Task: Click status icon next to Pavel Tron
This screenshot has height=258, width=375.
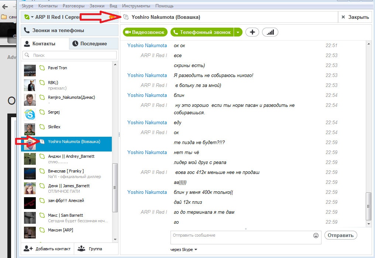Action: click(x=42, y=68)
